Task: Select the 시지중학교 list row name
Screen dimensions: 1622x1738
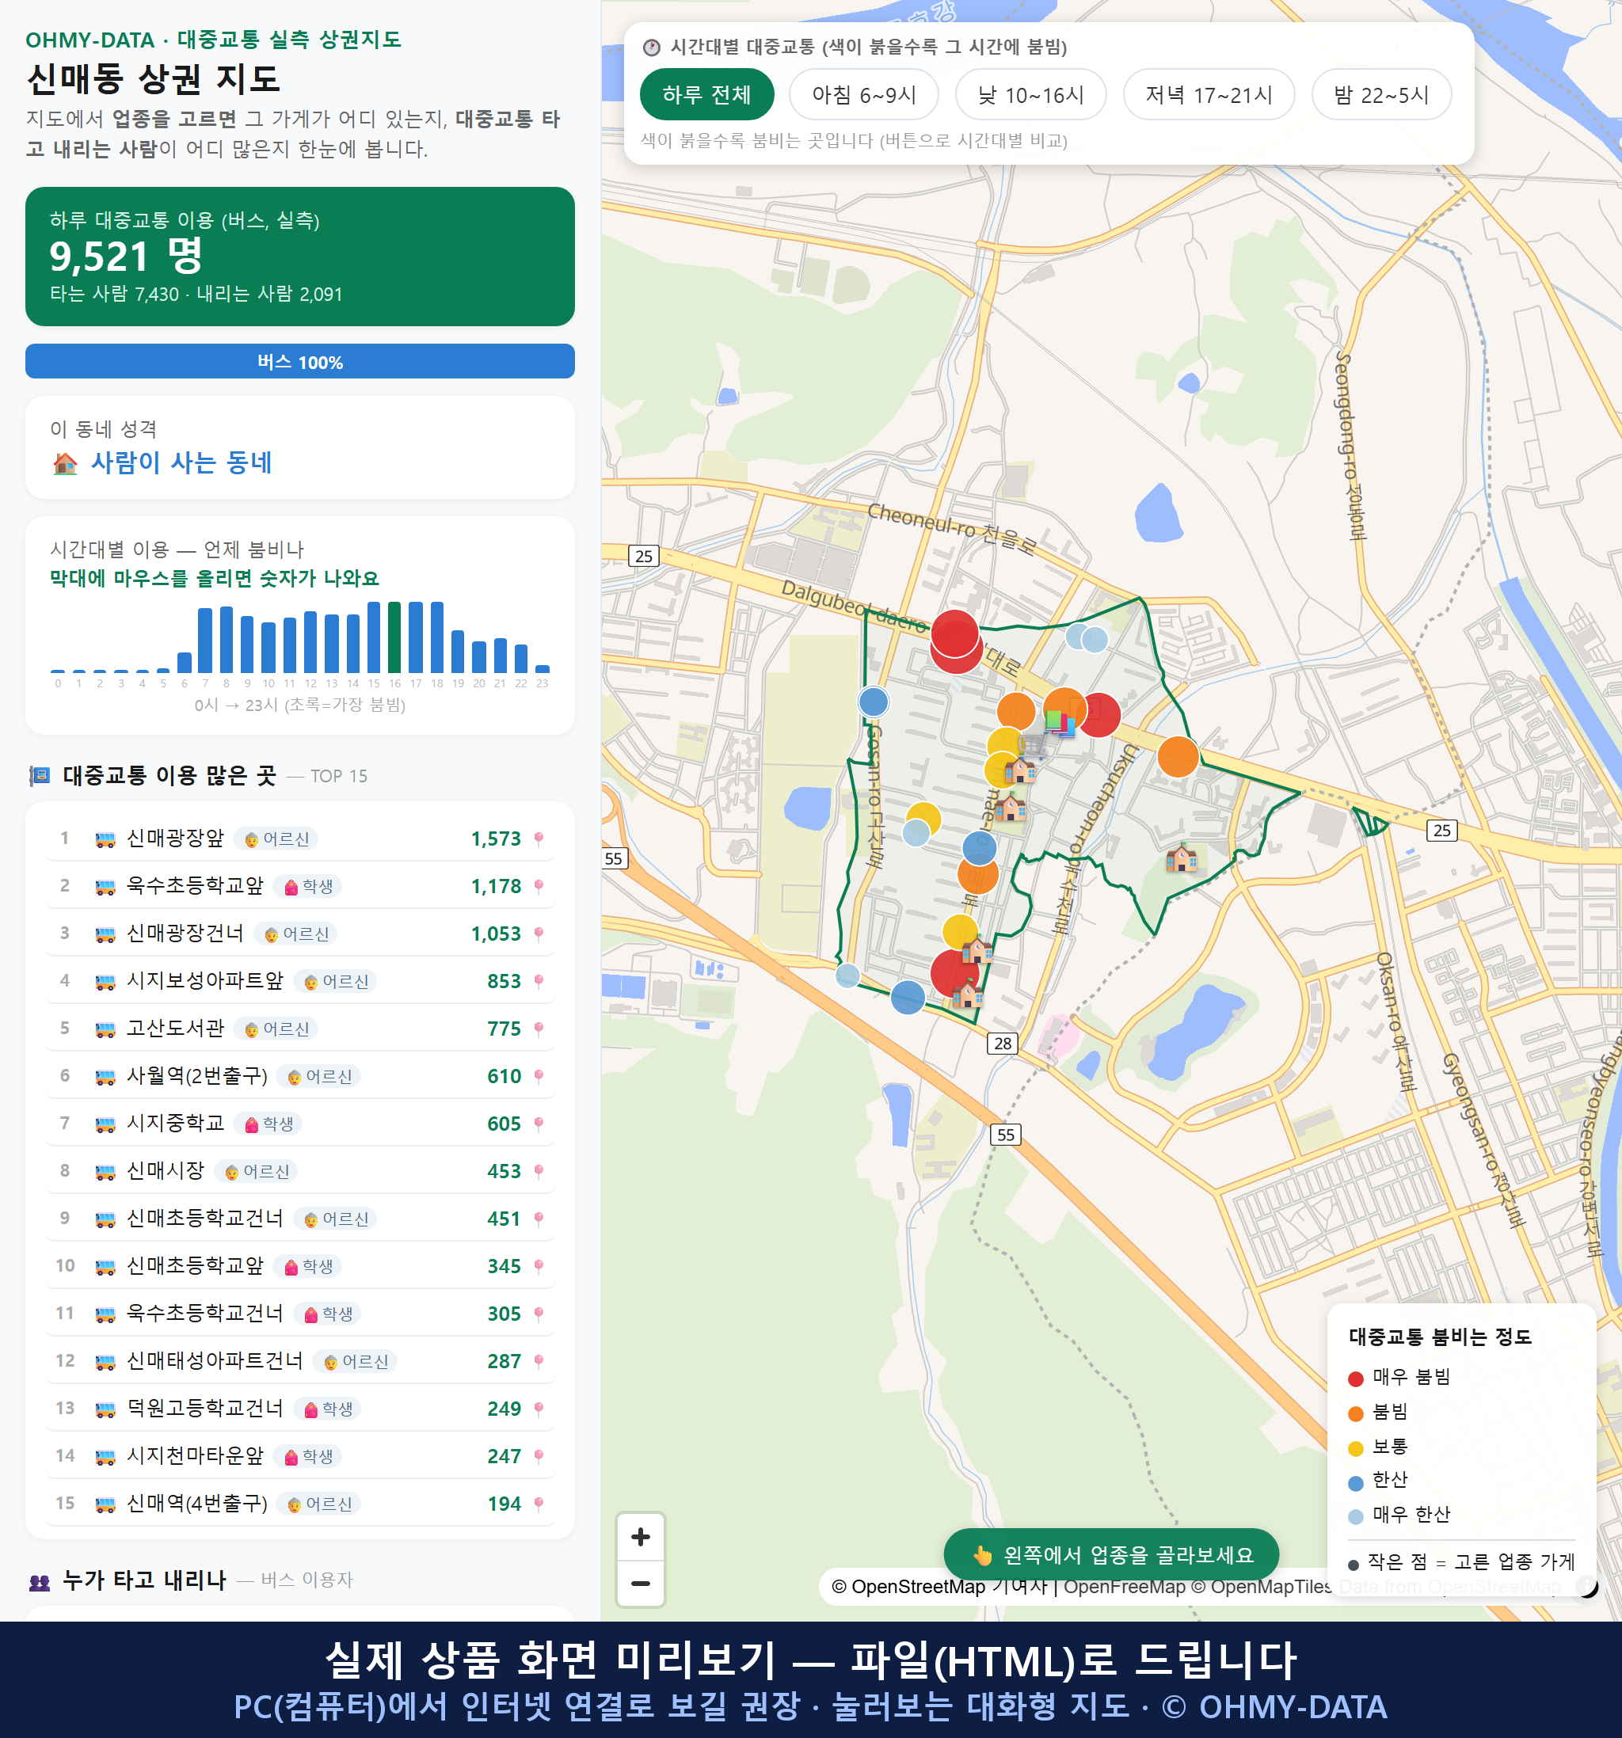Action: click(x=176, y=1124)
